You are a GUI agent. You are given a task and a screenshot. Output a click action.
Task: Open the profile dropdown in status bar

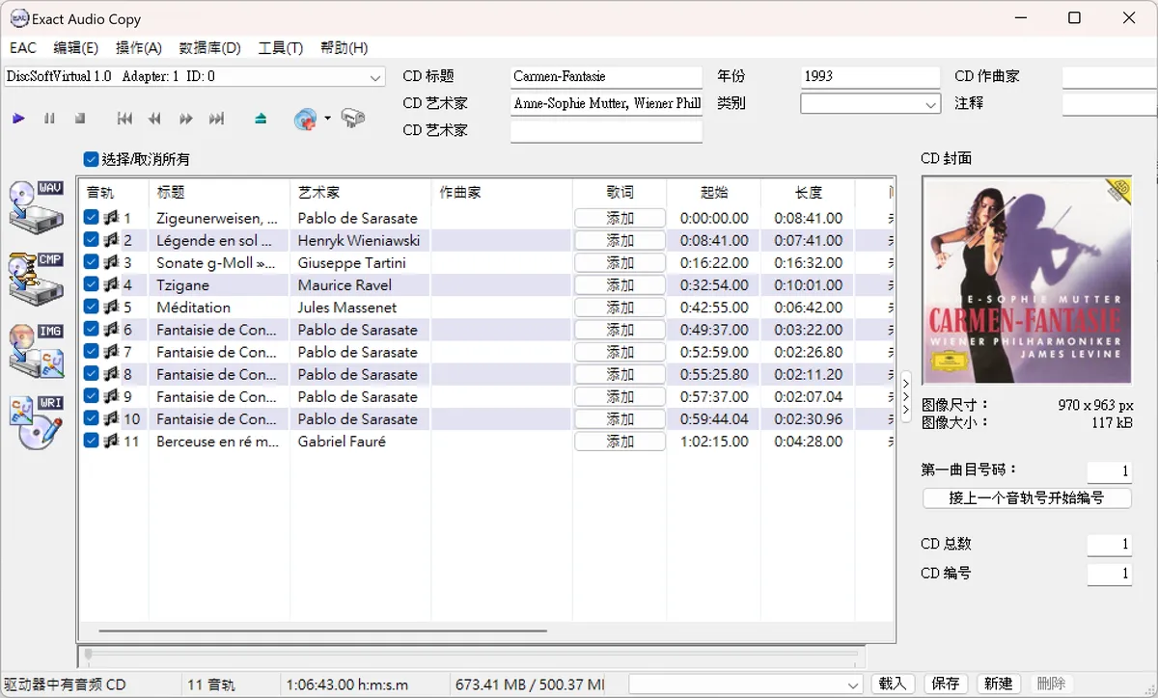coord(852,685)
